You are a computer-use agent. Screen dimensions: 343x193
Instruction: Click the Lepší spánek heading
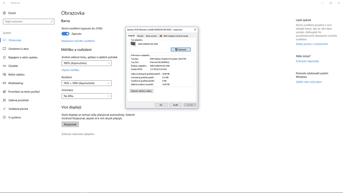click(303, 20)
